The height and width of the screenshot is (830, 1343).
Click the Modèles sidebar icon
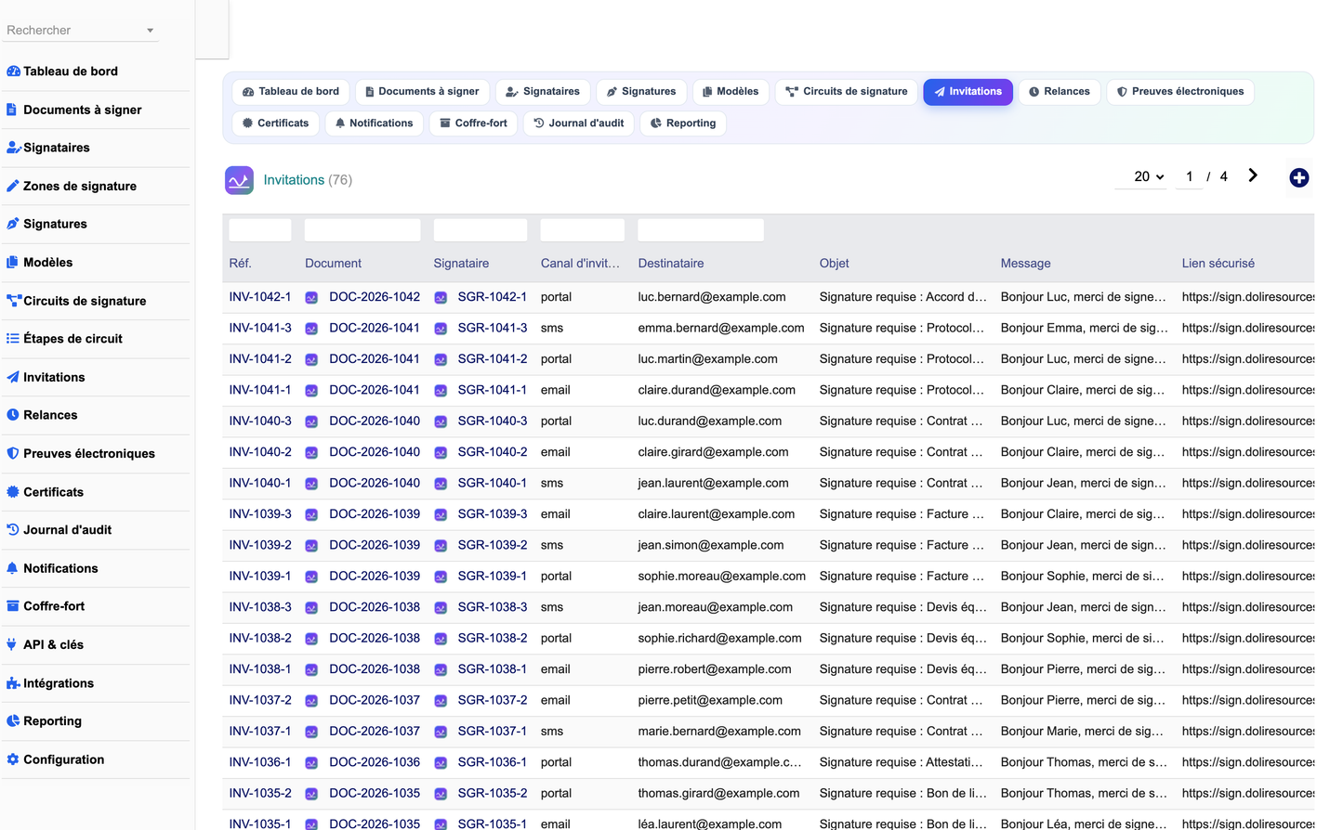click(12, 262)
